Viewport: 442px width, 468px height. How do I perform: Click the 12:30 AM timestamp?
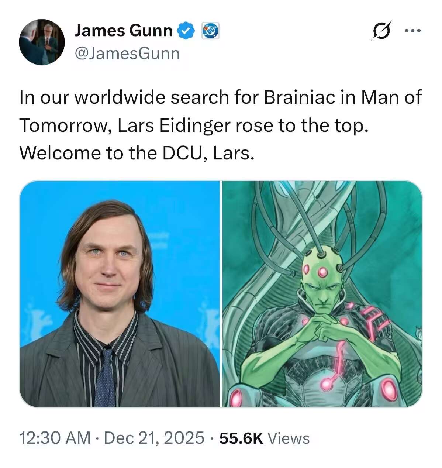click(55, 438)
